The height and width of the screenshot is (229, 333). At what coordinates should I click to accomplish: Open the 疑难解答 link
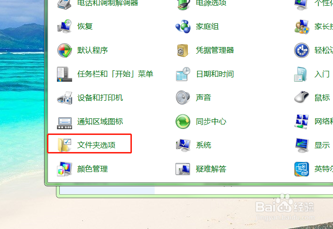pyautogui.click(x=211, y=169)
